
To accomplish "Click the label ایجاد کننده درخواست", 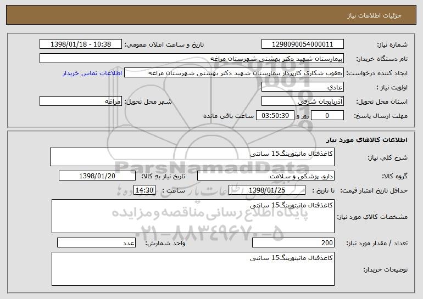I will (377, 74).
